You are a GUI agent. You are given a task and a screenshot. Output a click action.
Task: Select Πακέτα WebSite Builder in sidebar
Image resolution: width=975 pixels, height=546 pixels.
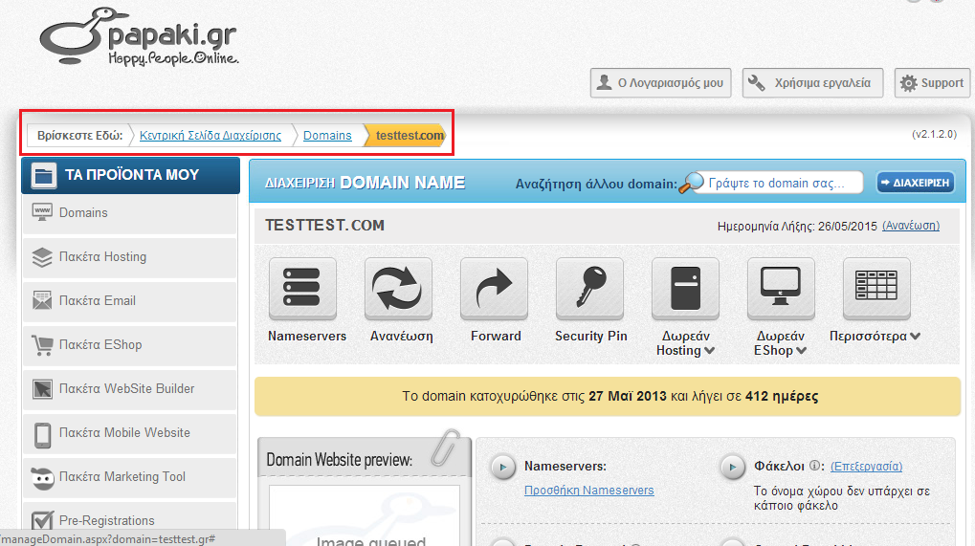130,389
